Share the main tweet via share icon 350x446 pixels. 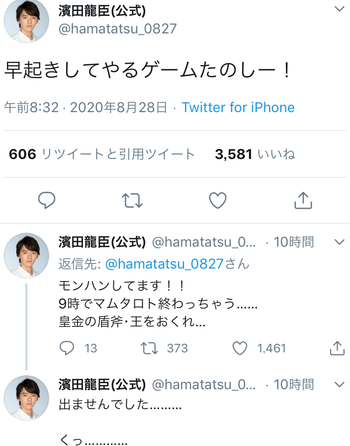coord(303,200)
